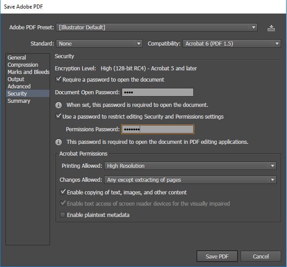This screenshot has width=287, height=267.
Task: Uncheck Use a password to restrict editing
Action: coord(59,116)
